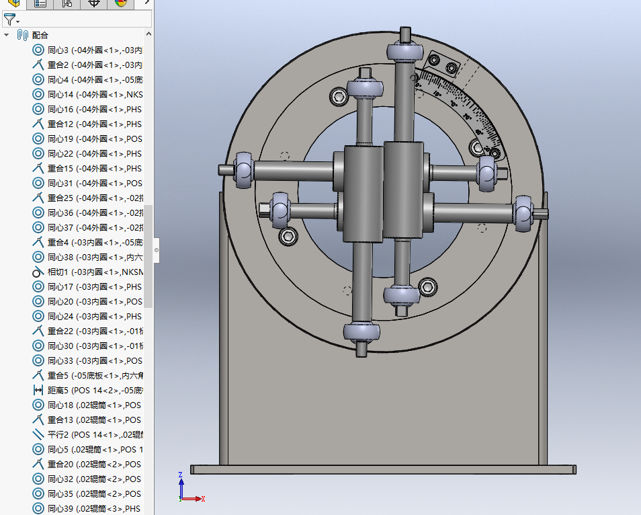The width and height of the screenshot is (641, 515).
Task: Select coincident mate icon of 重合4
Action: coord(38,242)
